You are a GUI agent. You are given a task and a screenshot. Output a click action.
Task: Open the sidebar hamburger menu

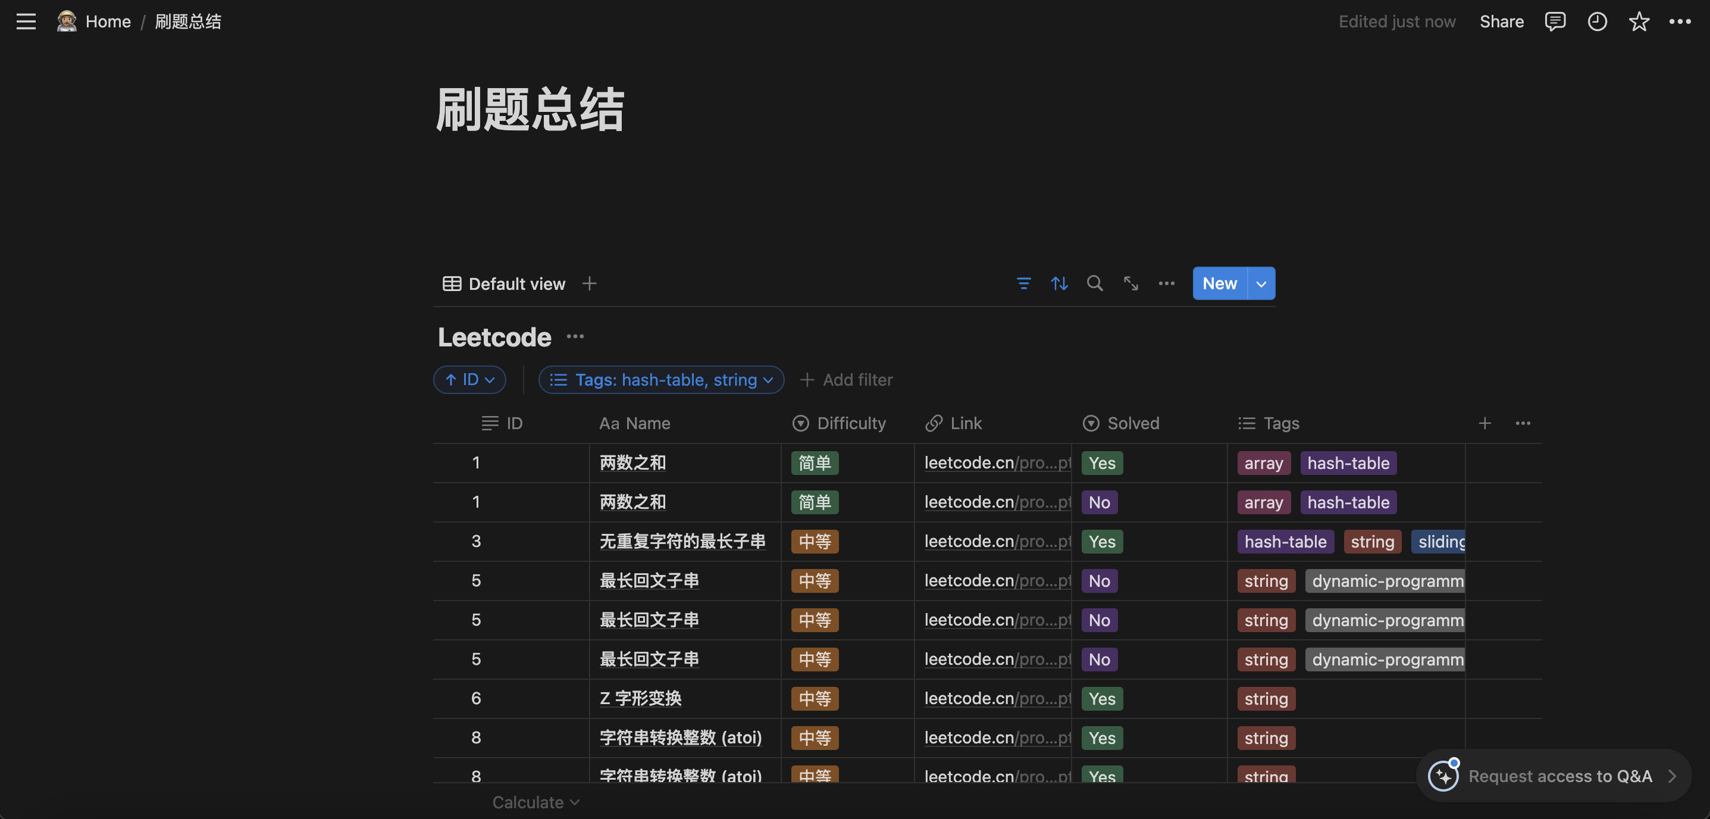[x=26, y=21]
